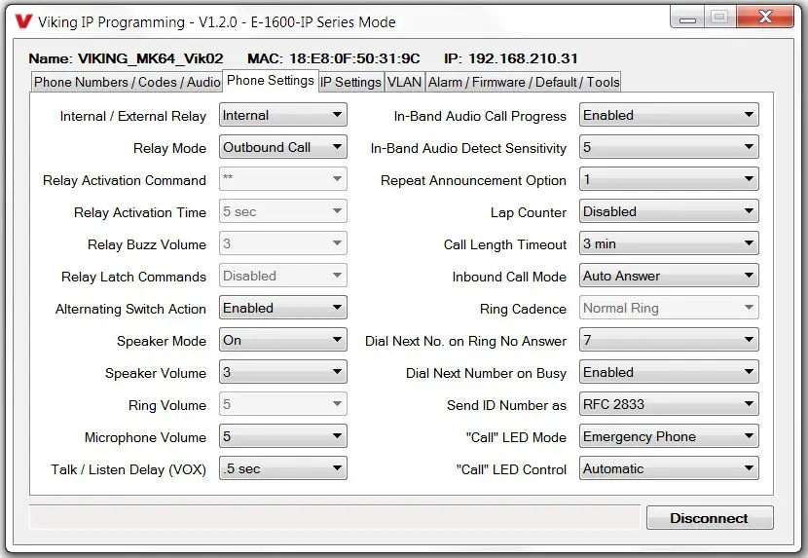Expand the Lap Counter dropdown
The width and height of the screenshot is (808, 558).
(x=669, y=211)
